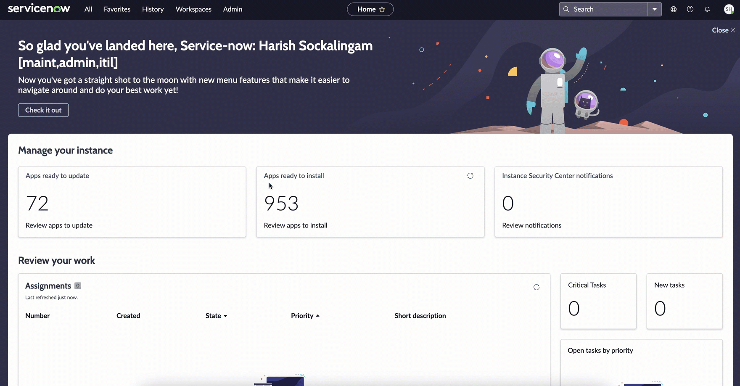Image resolution: width=740 pixels, height=386 pixels.
Task: Click the ServiceNow logo
Action: 39,9
